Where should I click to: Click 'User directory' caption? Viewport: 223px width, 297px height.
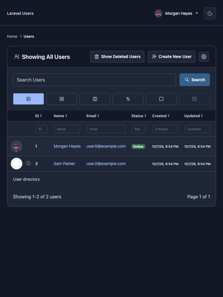point(26,179)
